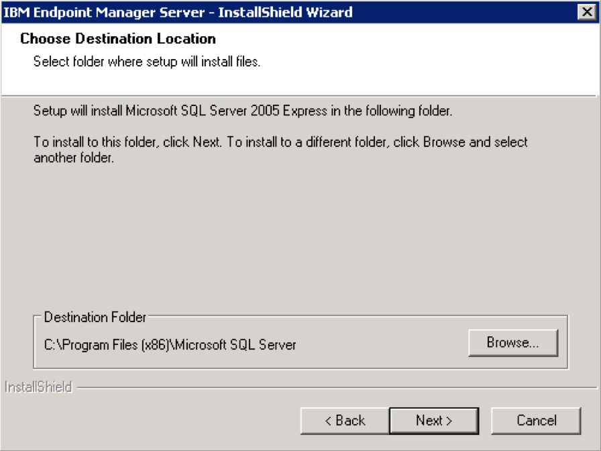Click the 'To install to this folder' instruction line
This screenshot has width=601, height=451.
[280, 142]
